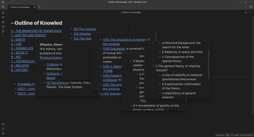Open the 131 The Cosmos link
Screen dimensions: 254x137
[84, 29]
